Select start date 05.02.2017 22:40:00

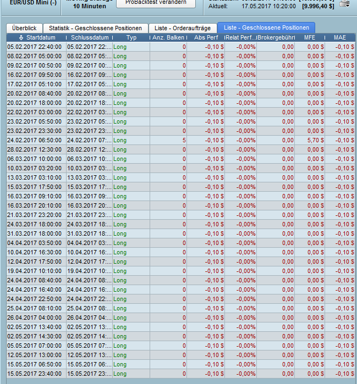click(x=34, y=47)
